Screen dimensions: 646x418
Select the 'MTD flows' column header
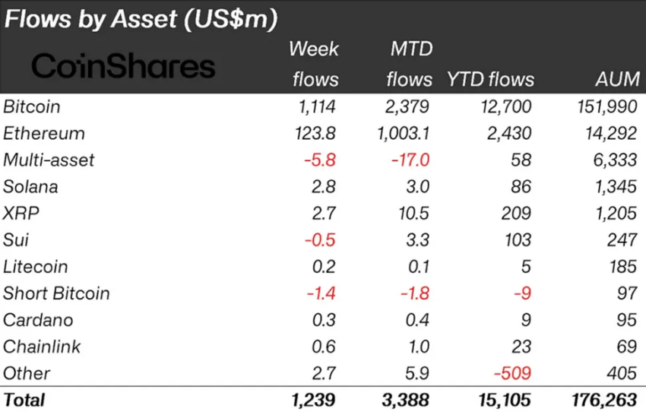(x=409, y=64)
